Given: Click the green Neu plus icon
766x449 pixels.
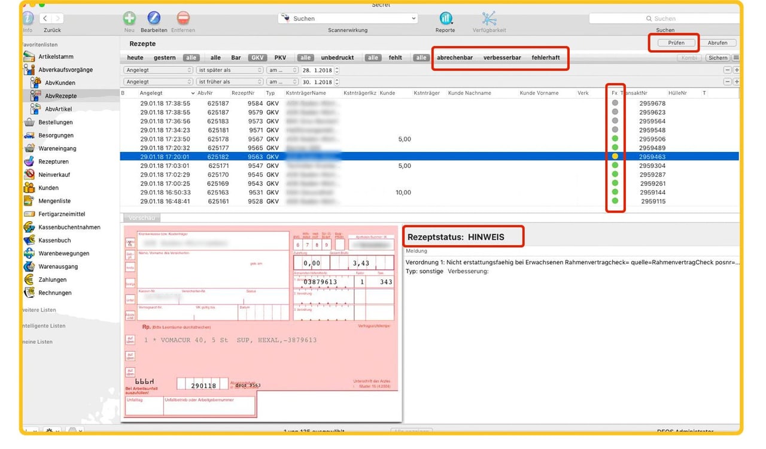Looking at the screenshot, I should 129,18.
